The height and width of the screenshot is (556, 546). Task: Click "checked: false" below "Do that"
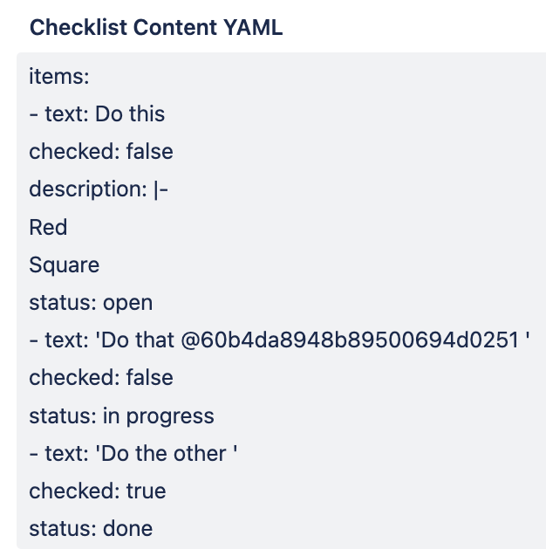pos(101,378)
